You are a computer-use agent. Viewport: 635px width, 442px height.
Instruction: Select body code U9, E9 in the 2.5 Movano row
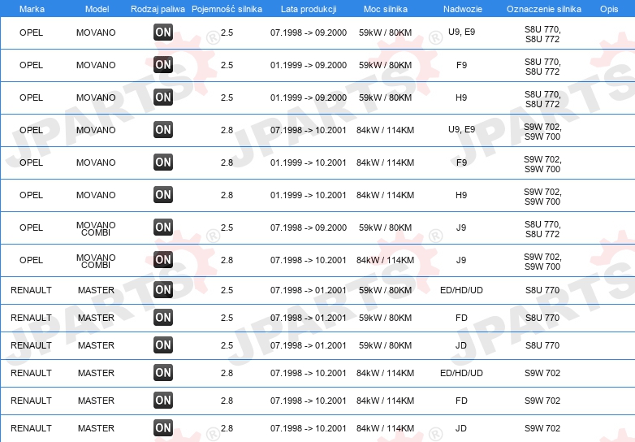(462, 32)
